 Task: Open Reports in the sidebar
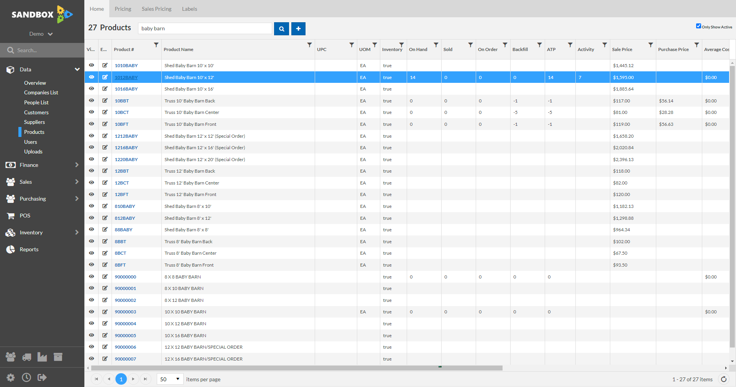(29, 249)
